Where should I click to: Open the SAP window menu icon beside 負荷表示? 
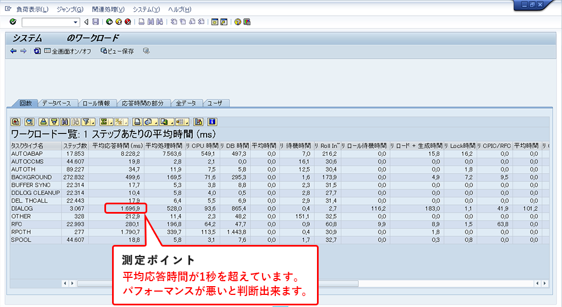coord(8,9)
